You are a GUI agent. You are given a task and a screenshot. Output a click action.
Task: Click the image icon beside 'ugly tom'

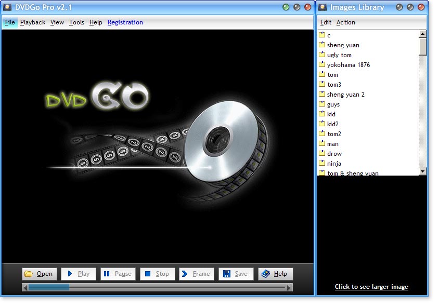322,54
